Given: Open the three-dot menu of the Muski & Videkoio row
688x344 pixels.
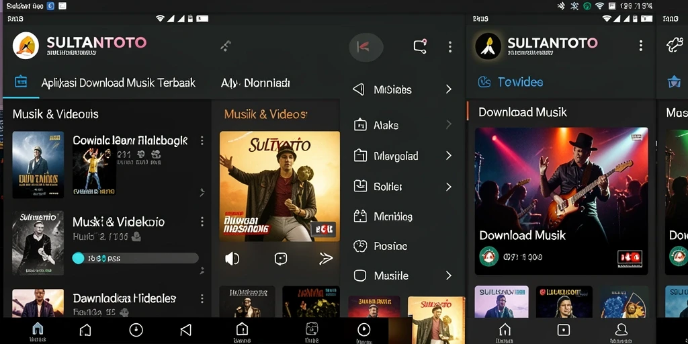Looking at the screenshot, I should coord(202,222).
